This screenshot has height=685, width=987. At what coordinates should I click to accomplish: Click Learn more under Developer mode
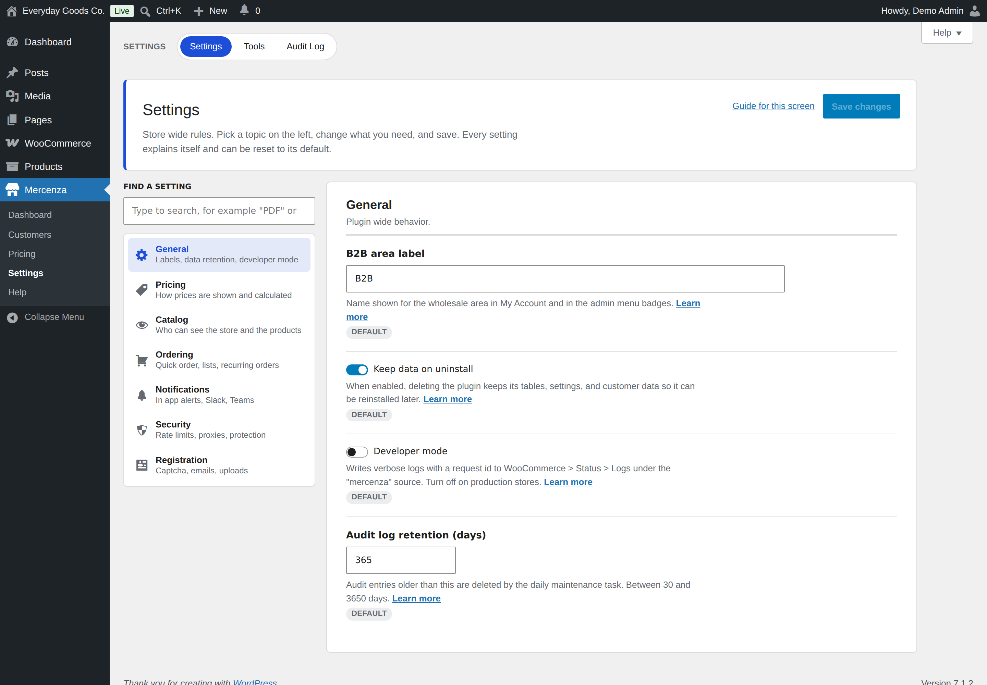(568, 482)
